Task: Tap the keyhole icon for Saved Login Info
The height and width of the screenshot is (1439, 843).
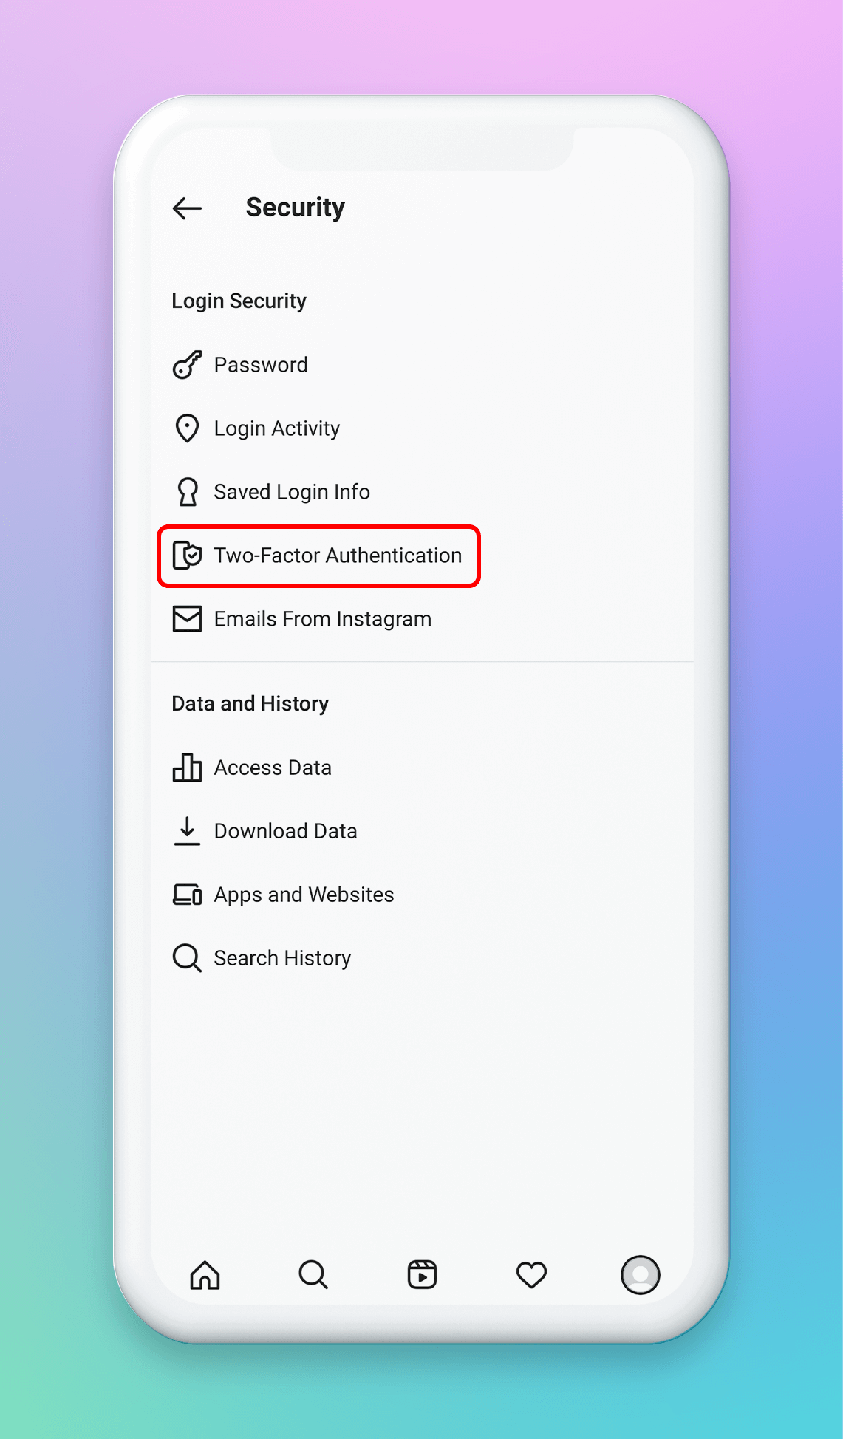Action: click(x=188, y=492)
